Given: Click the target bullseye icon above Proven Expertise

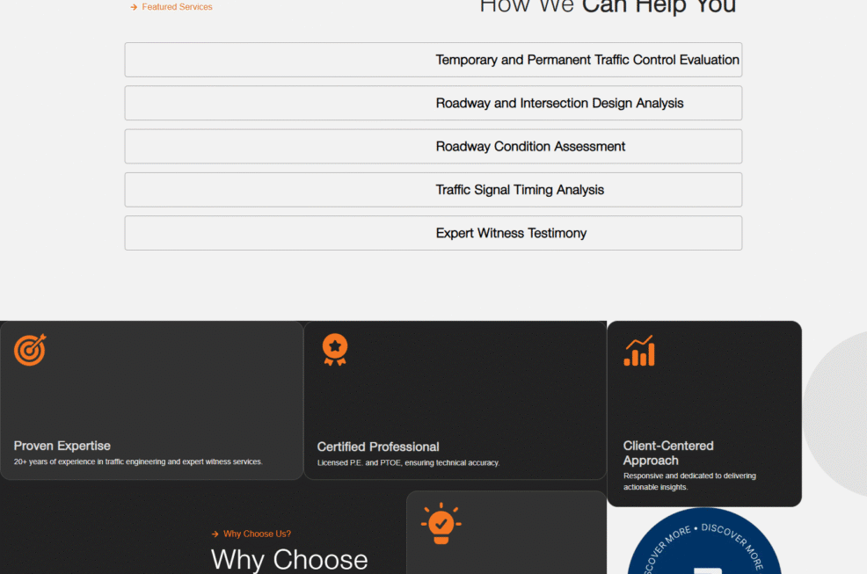Looking at the screenshot, I should pyautogui.click(x=30, y=350).
